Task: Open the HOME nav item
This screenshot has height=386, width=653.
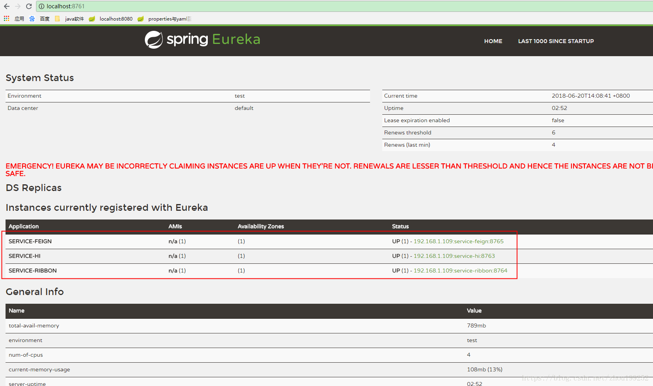Action: click(x=493, y=41)
